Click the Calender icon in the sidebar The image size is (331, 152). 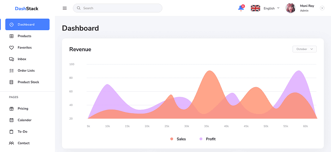point(12,120)
